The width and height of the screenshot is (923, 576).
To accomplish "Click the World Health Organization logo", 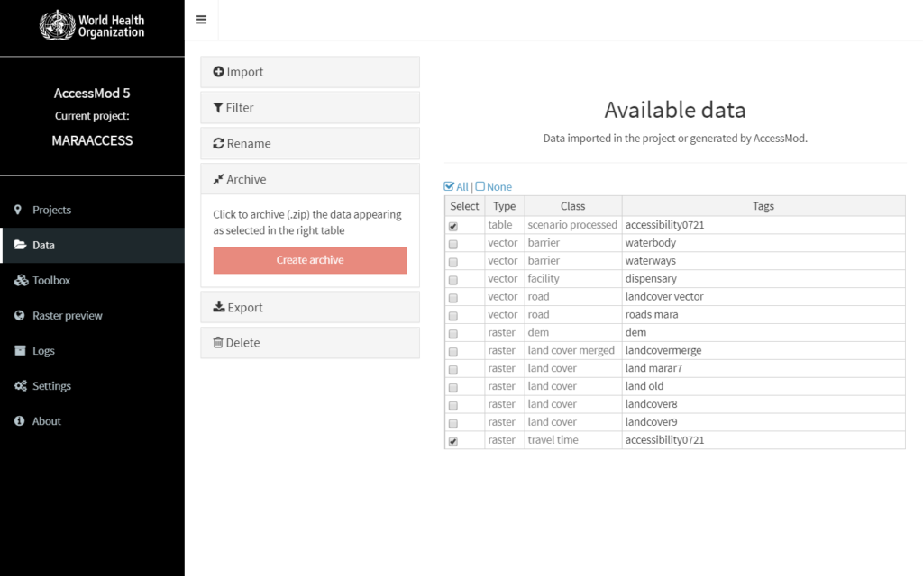I will pyautogui.click(x=92, y=25).
